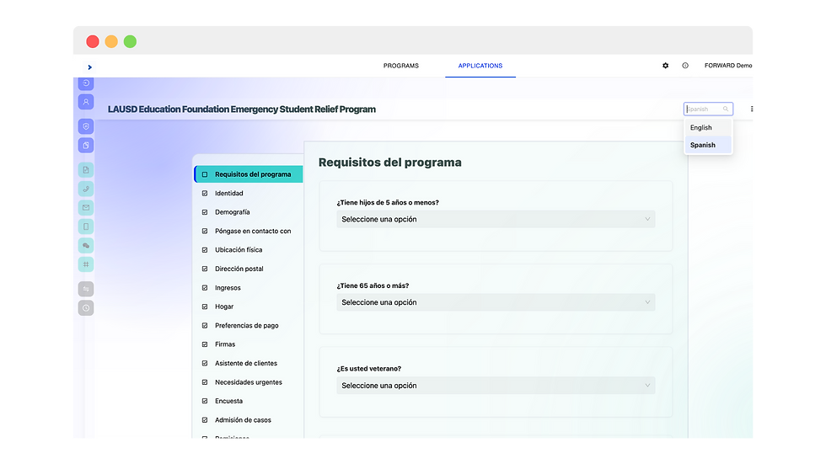Click the language search input field

(x=708, y=109)
